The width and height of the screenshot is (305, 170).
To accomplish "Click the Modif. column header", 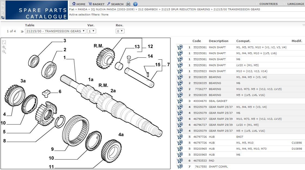I will [297, 41].
